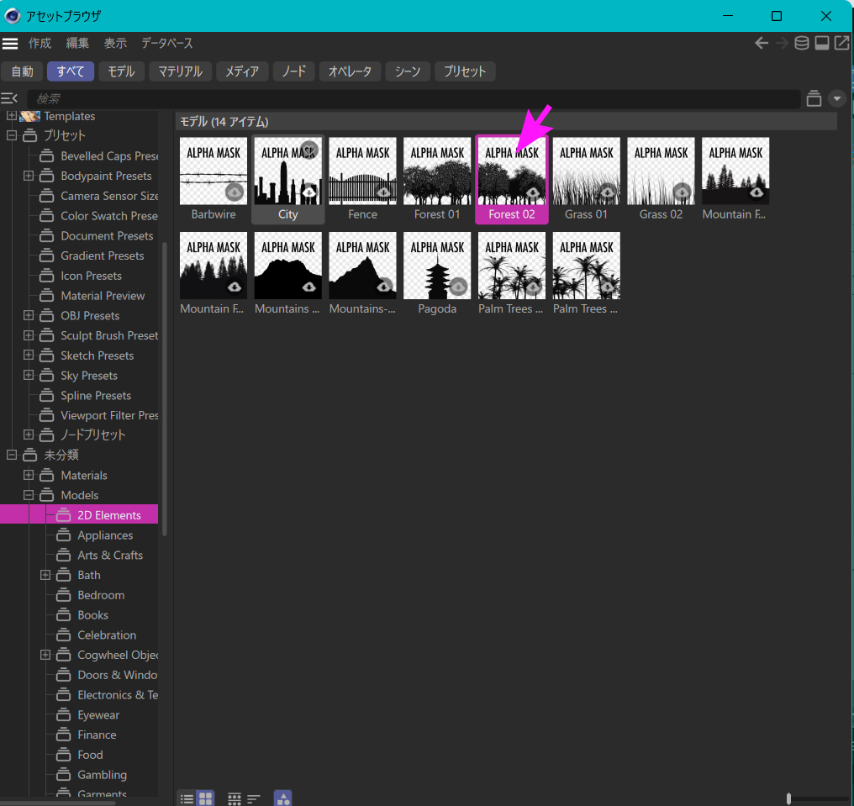Expand the Bodypaint Presets folder
Image resolution: width=854 pixels, height=806 pixels.
29,176
